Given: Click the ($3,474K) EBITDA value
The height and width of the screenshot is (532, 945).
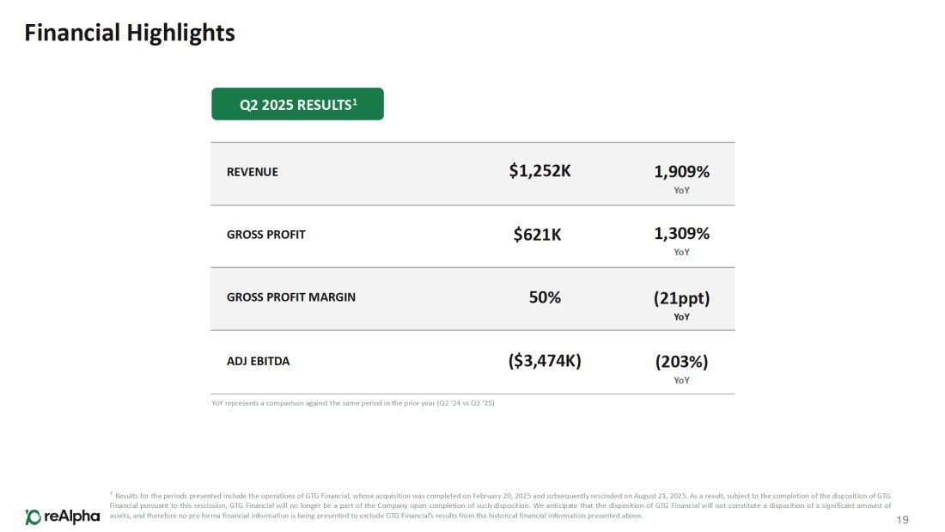Looking at the screenshot, I should [x=545, y=361].
